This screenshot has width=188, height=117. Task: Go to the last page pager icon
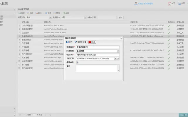50,115
